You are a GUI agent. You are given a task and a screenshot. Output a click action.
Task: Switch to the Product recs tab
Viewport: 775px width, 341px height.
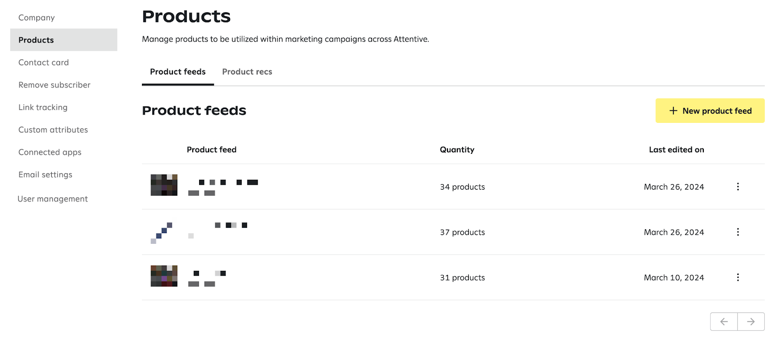247,72
